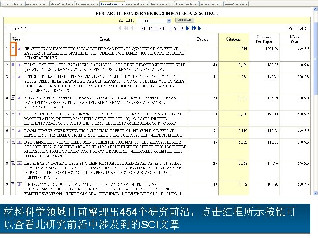
Task: Open the Sorted by dropdown
Action: pos(154,21)
